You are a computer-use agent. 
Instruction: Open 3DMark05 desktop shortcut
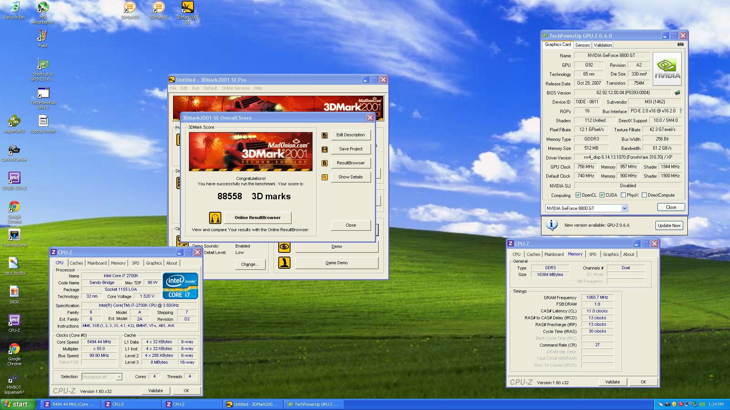tap(159, 10)
